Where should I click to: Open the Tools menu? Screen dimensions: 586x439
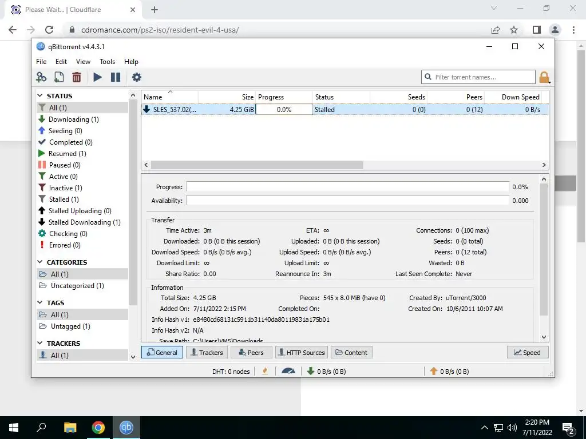point(107,62)
